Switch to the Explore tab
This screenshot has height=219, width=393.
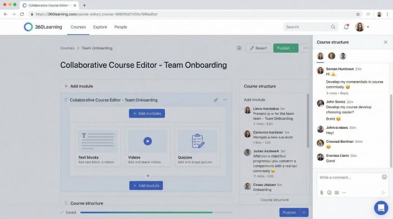(x=100, y=27)
